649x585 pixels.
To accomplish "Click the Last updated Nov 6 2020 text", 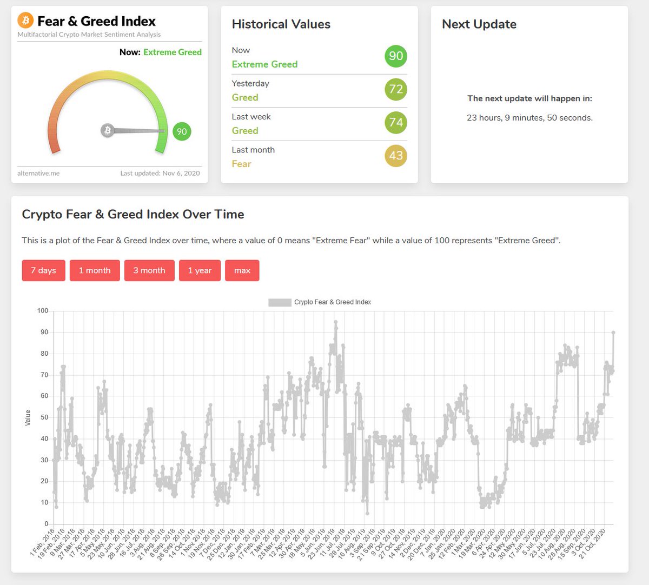I will pyautogui.click(x=161, y=173).
